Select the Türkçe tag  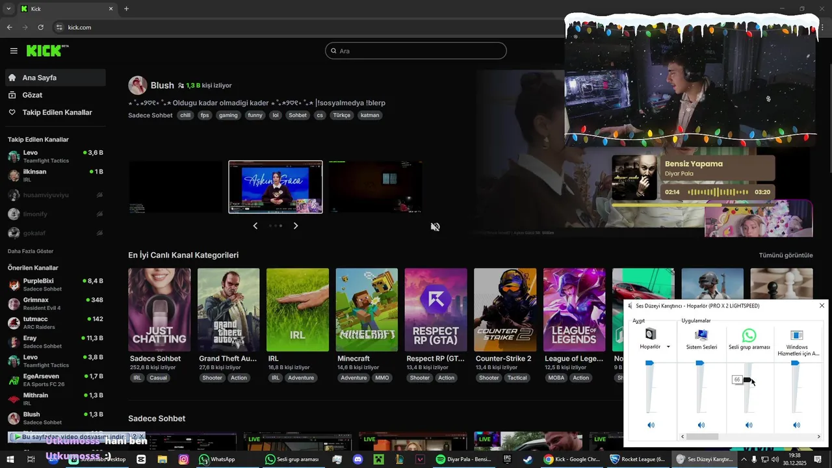tap(341, 115)
